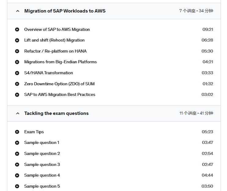
Task: Open lecture SAP to AWS Migration Best Practices
Action: click(x=60, y=94)
